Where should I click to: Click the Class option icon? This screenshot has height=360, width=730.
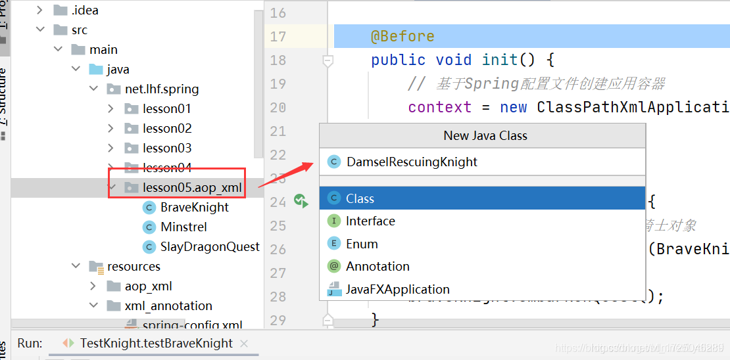(333, 198)
